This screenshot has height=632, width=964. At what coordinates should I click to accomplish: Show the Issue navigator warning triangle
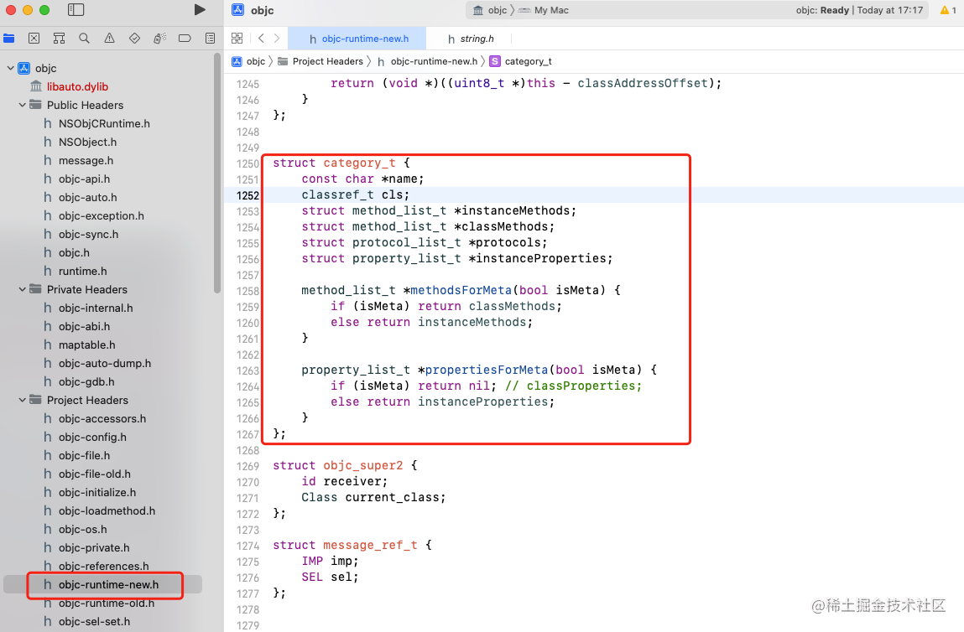(x=107, y=38)
